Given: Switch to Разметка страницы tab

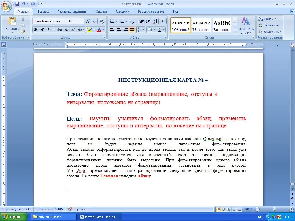Looking at the screenshot, I should 72,12.
